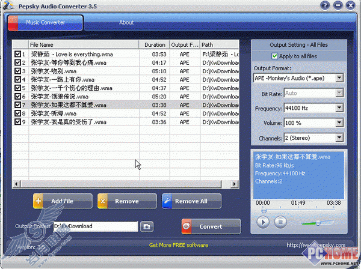
Task: Toggle checkbox for row 8 听海.wma
Action: click(17, 113)
